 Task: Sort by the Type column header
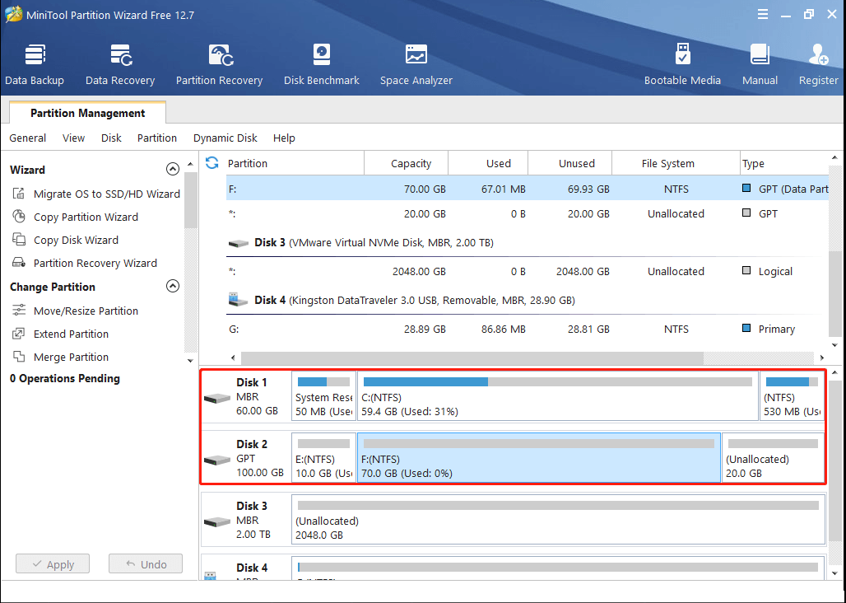pos(783,163)
